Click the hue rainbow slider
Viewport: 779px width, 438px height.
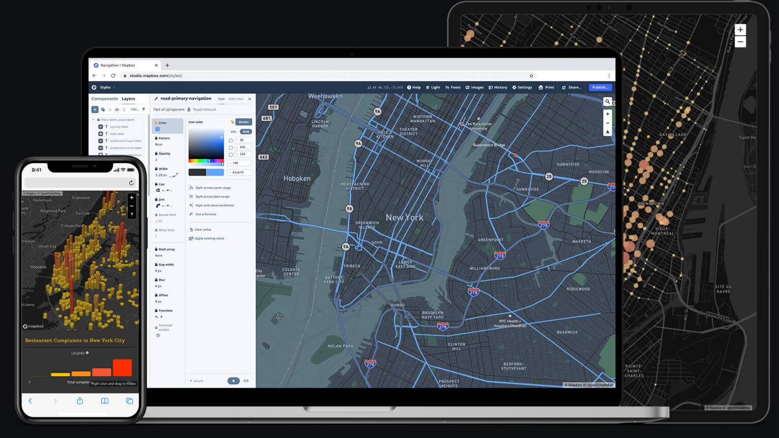(x=206, y=161)
